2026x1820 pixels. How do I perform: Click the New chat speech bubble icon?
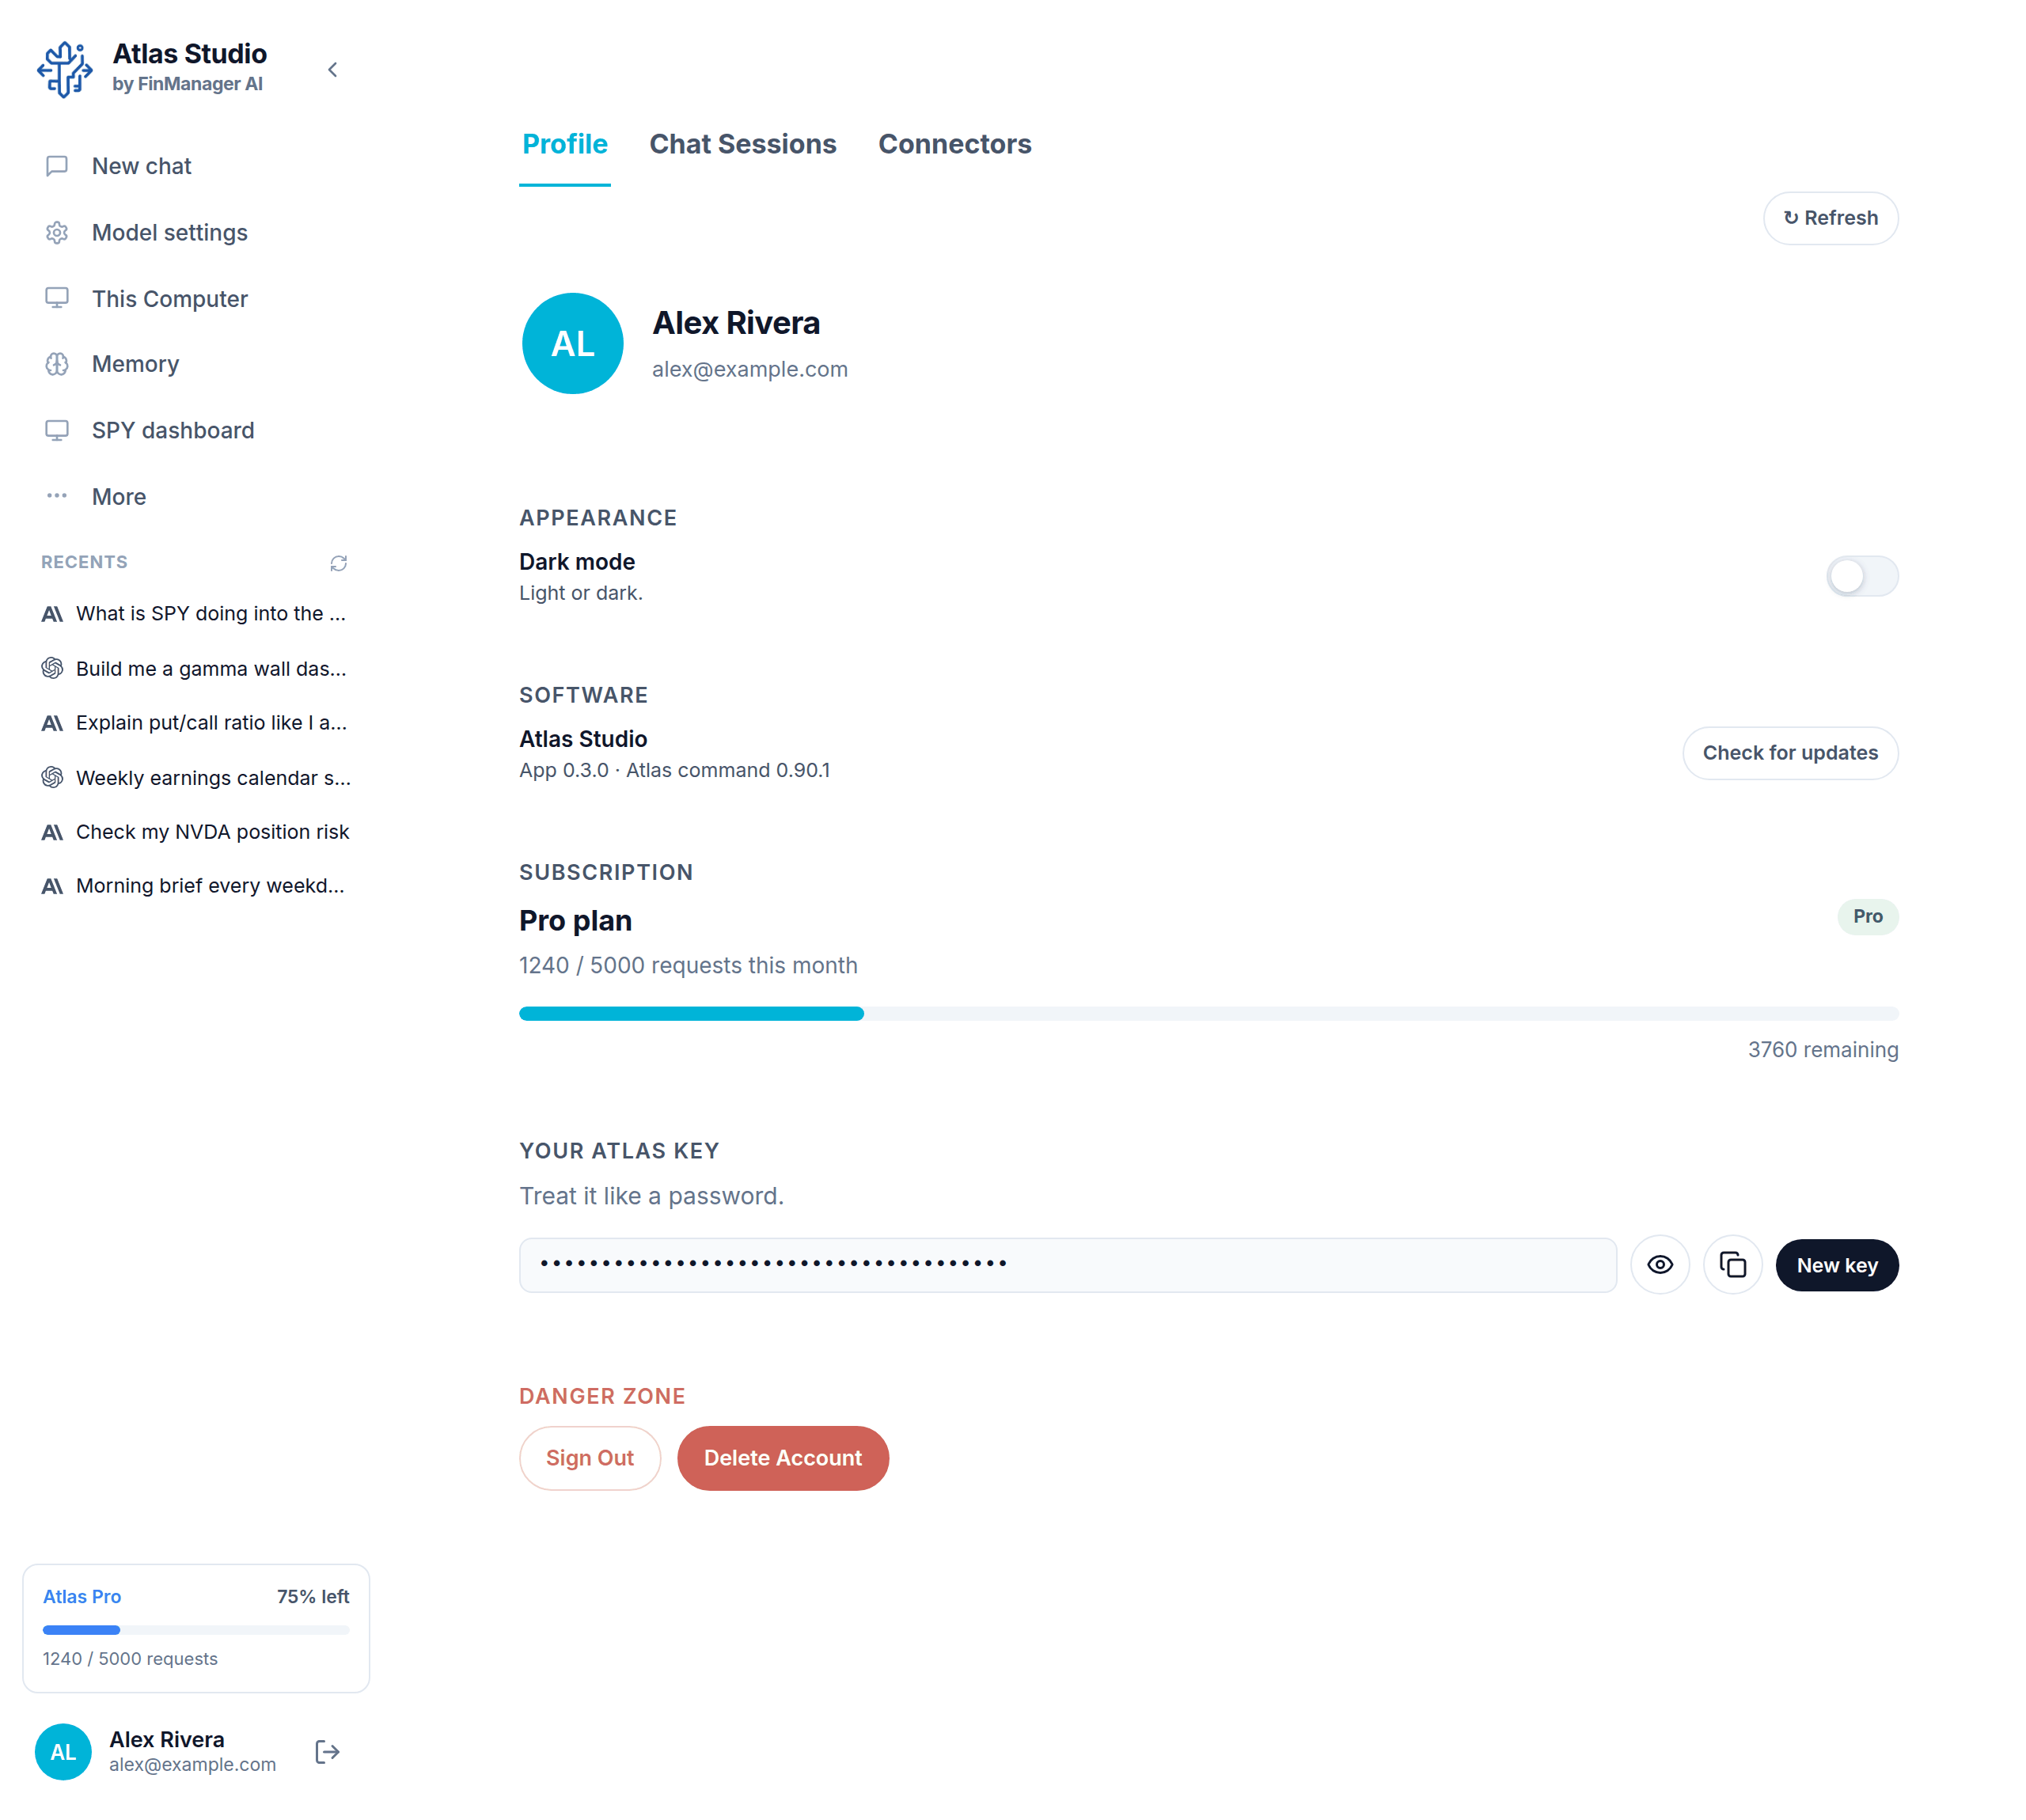point(57,166)
